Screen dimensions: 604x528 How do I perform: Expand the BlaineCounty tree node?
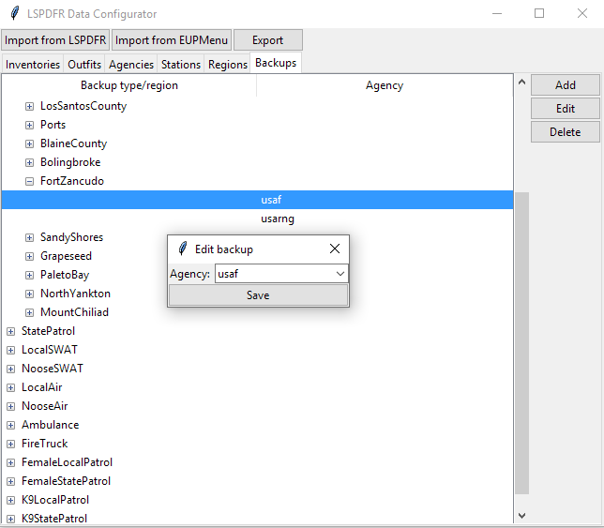(29, 144)
